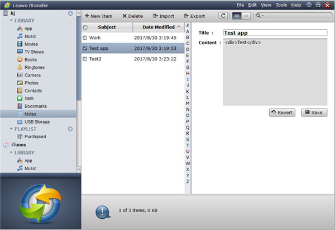The width and height of the screenshot is (335, 230).
Task: Save the note with Save button
Action: click(x=314, y=112)
